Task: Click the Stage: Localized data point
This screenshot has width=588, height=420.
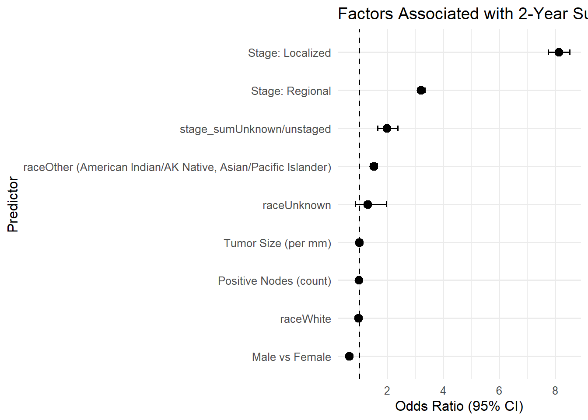Action: [559, 52]
